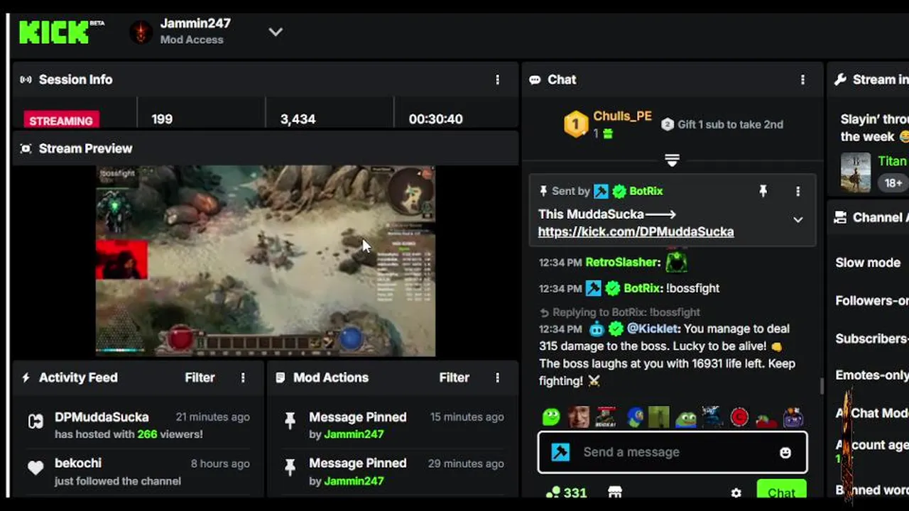The height and width of the screenshot is (511, 909).
Task: Click BotRix name in pinned message
Action: (646, 191)
